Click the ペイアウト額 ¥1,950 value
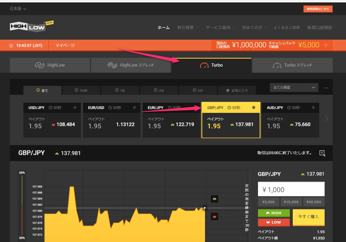Image resolution: width=346 pixels, height=242 pixels. 319,238
